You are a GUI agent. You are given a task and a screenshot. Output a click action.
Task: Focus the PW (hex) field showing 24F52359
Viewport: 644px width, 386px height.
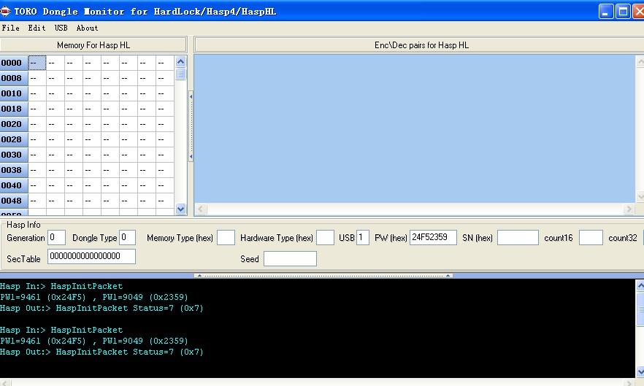point(433,237)
